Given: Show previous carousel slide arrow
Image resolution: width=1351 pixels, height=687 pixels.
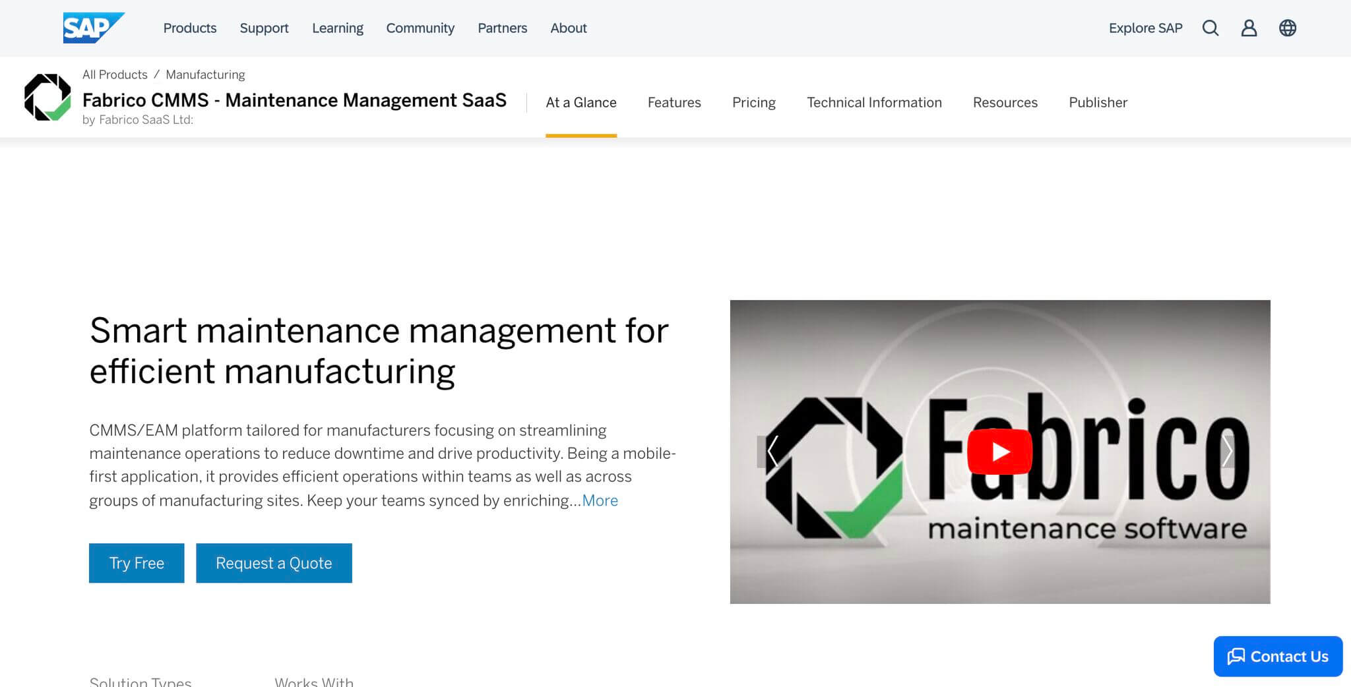Looking at the screenshot, I should (x=772, y=452).
